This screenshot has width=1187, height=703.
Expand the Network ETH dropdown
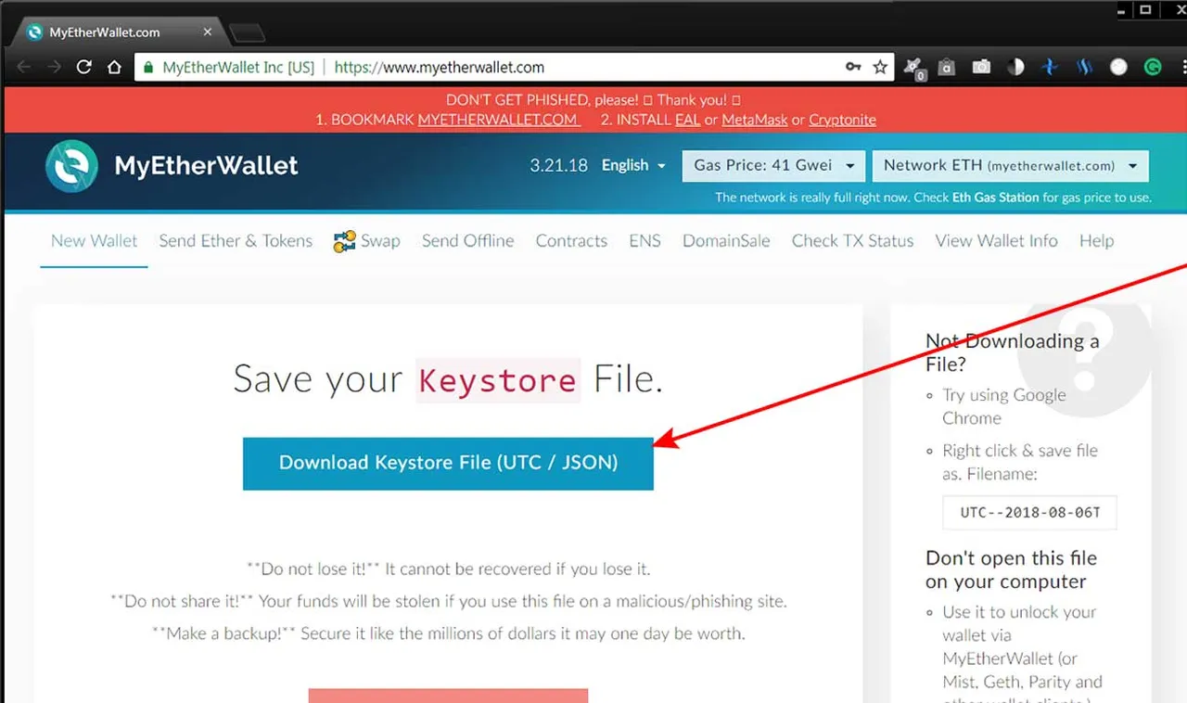coord(1010,166)
